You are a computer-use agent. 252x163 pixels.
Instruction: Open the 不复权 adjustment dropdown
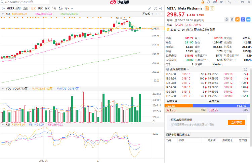coord(147,14)
